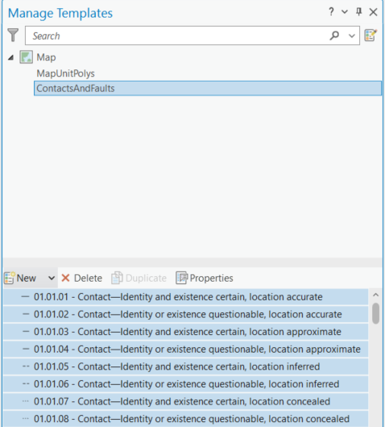Click the Duplicate template button
385x427 pixels.
pyautogui.click(x=139, y=278)
